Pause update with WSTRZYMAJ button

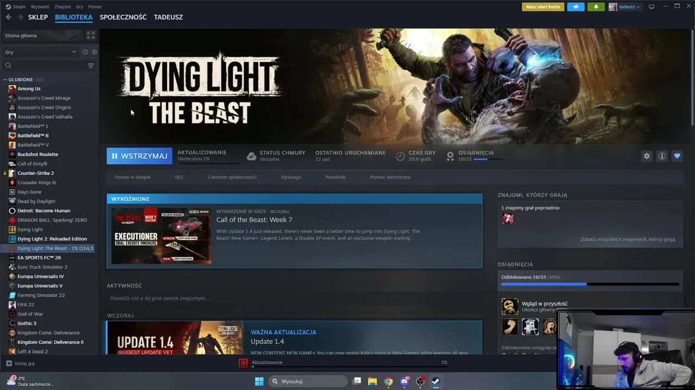[140, 156]
